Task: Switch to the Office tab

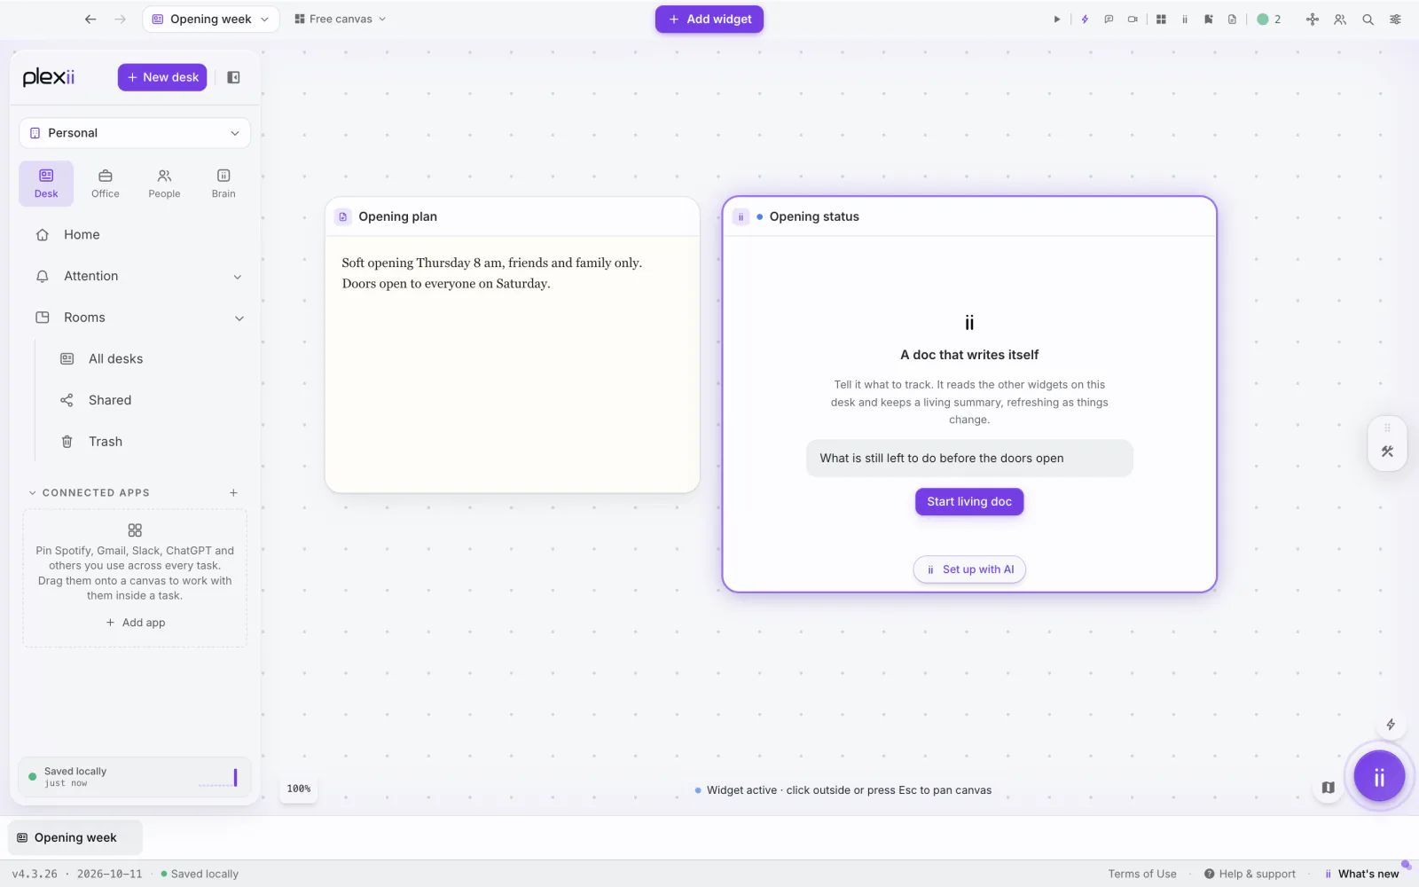Action: (x=106, y=184)
